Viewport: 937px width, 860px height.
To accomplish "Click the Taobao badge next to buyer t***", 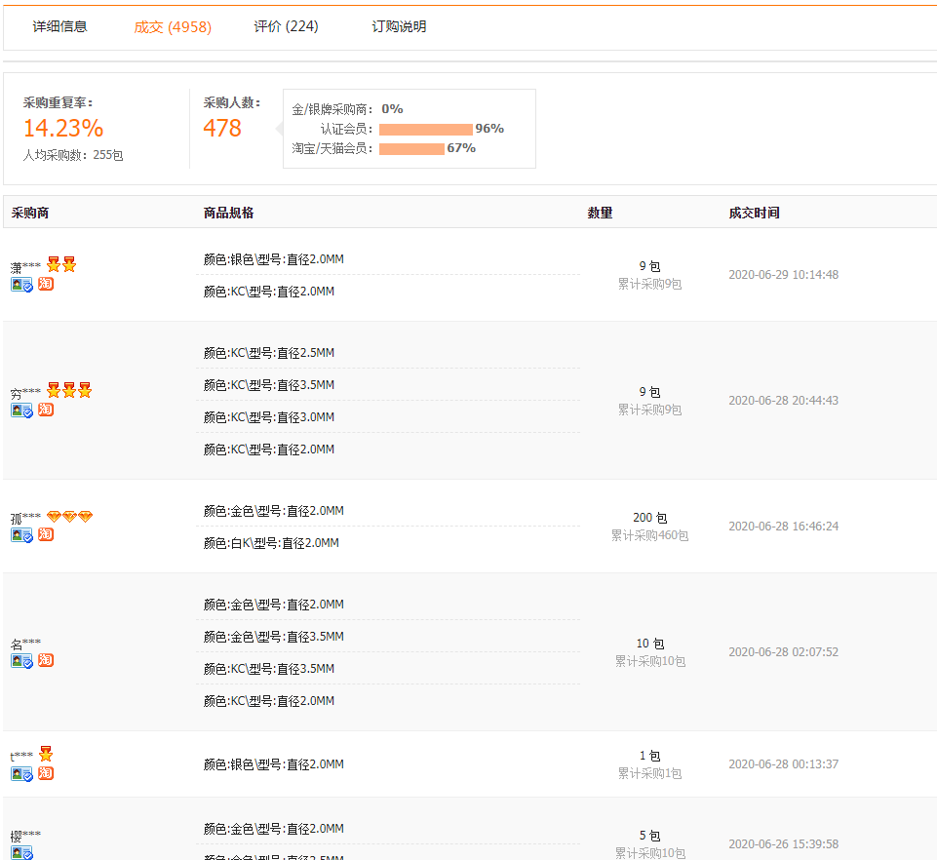I will (45, 773).
